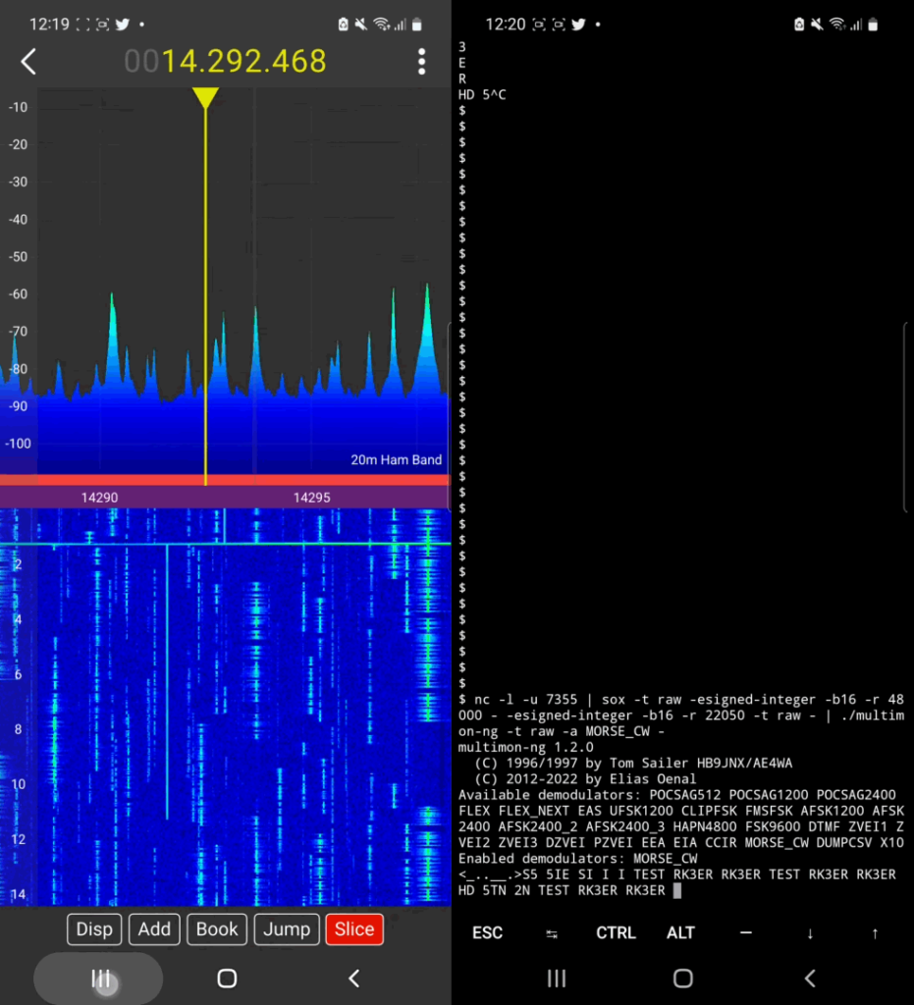This screenshot has height=1005, width=914.
Task: Toggle the red Slice button
Action: click(x=354, y=928)
